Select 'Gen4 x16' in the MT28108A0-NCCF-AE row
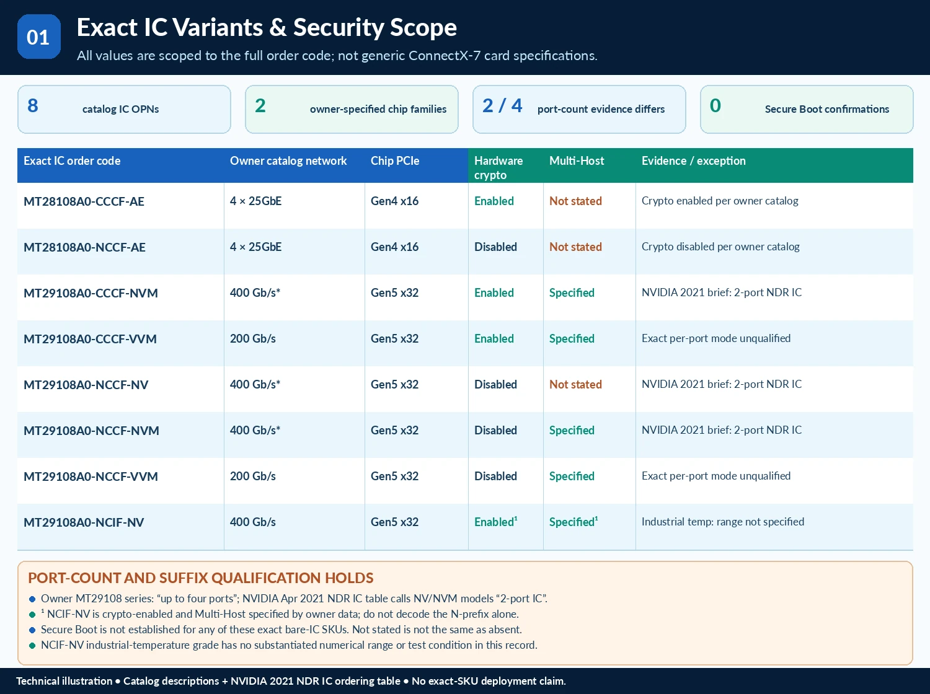The width and height of the screenshot is (930, 694). tap(394, 247)
